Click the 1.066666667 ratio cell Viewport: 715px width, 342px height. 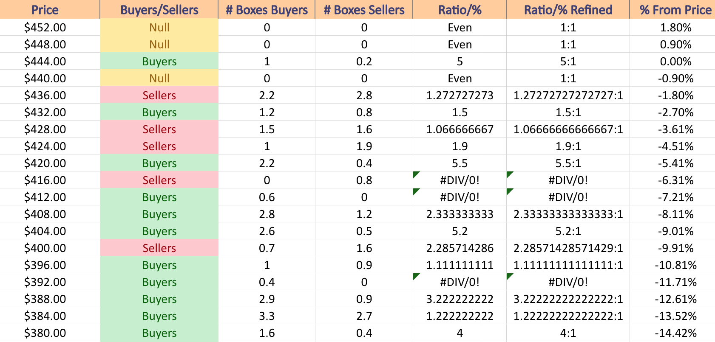[x=460, y=129]
